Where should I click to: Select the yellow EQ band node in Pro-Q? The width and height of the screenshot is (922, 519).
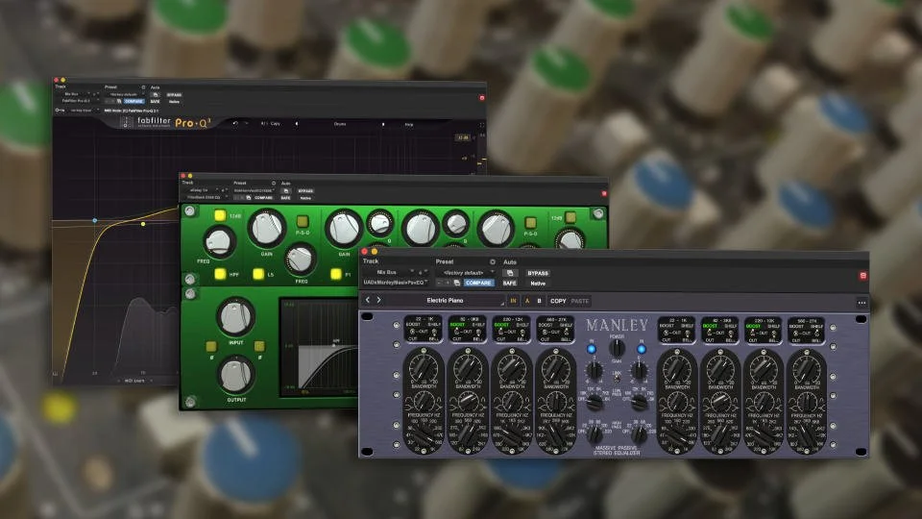[143, 224]
